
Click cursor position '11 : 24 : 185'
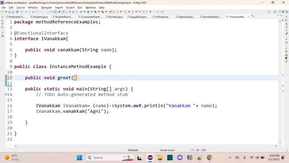tap(198, 150)
